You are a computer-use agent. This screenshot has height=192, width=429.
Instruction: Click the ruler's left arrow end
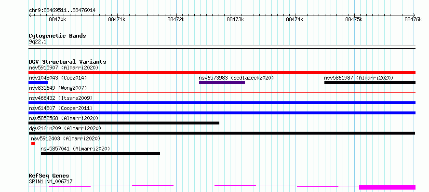click(x=30, y=15)
